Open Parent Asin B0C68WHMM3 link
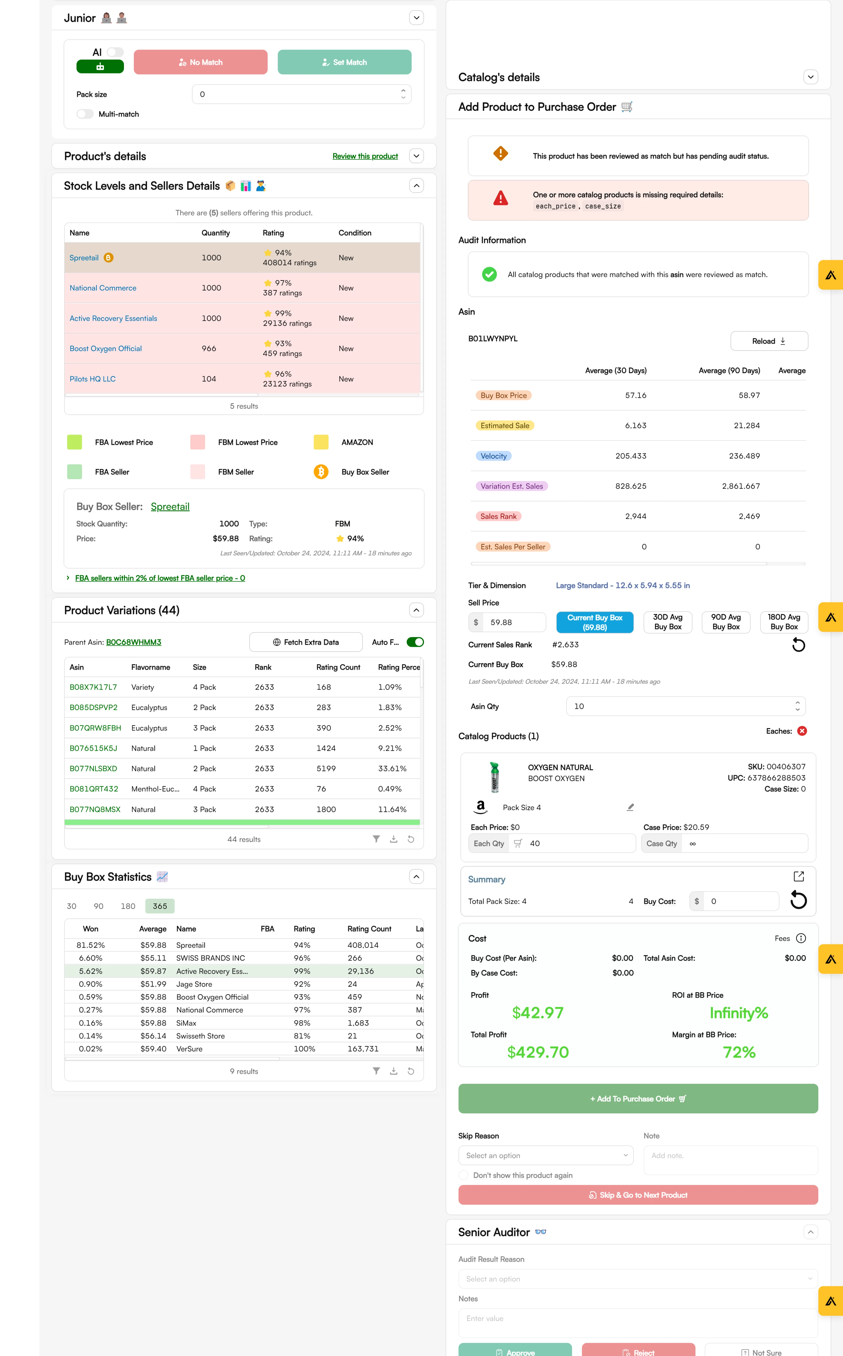 pos(134,642)
